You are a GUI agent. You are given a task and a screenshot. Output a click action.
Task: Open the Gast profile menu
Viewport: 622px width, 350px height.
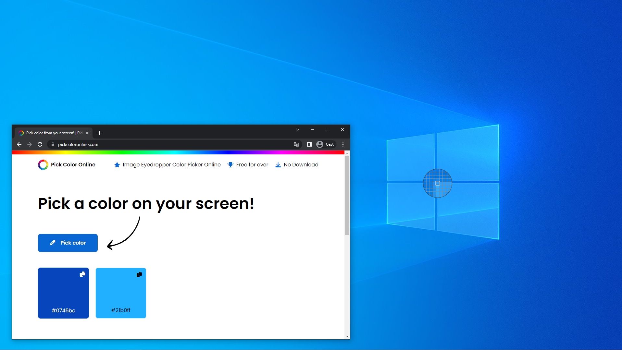coord(326,144)
